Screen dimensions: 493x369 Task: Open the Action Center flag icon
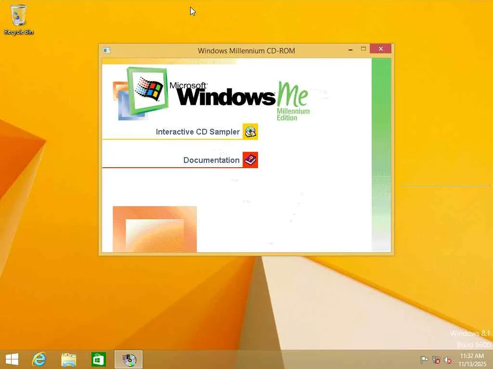point(424,360)
